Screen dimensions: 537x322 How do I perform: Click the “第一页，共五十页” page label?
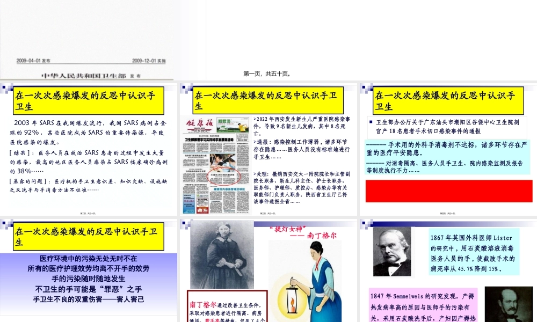click(267, 74)
